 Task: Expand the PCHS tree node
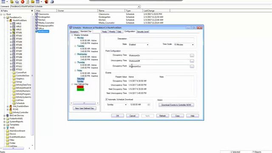pos(8,110)
